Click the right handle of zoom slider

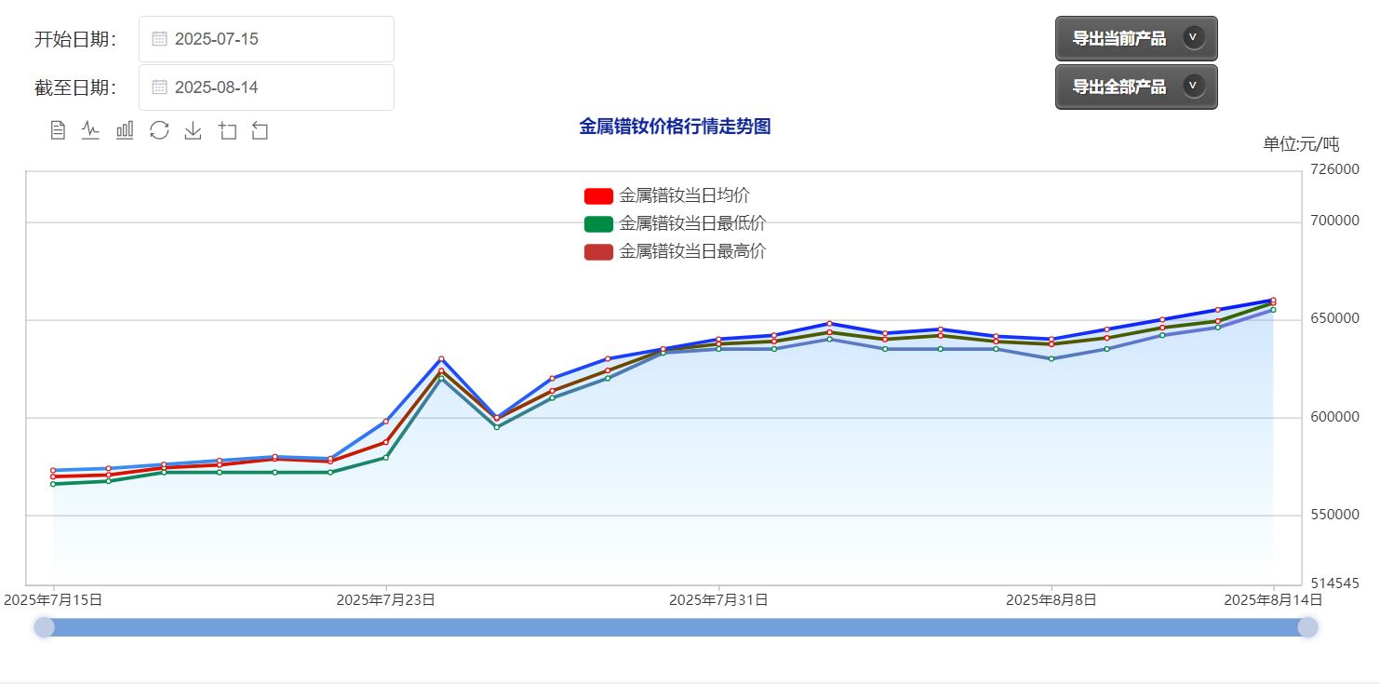(x=1307, y=627)
